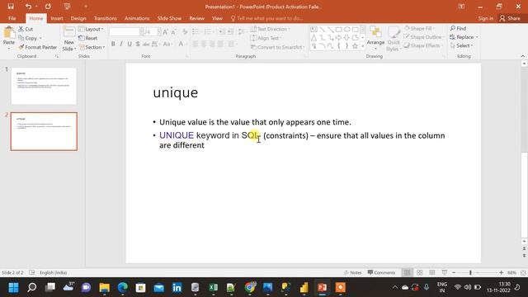Click Sign in
This screenshot has width=528, height=297.
[486, 18]
